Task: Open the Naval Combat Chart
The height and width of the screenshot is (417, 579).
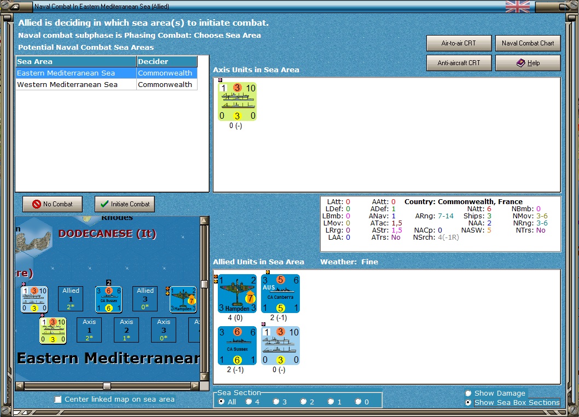Action: tap(528, 43)
